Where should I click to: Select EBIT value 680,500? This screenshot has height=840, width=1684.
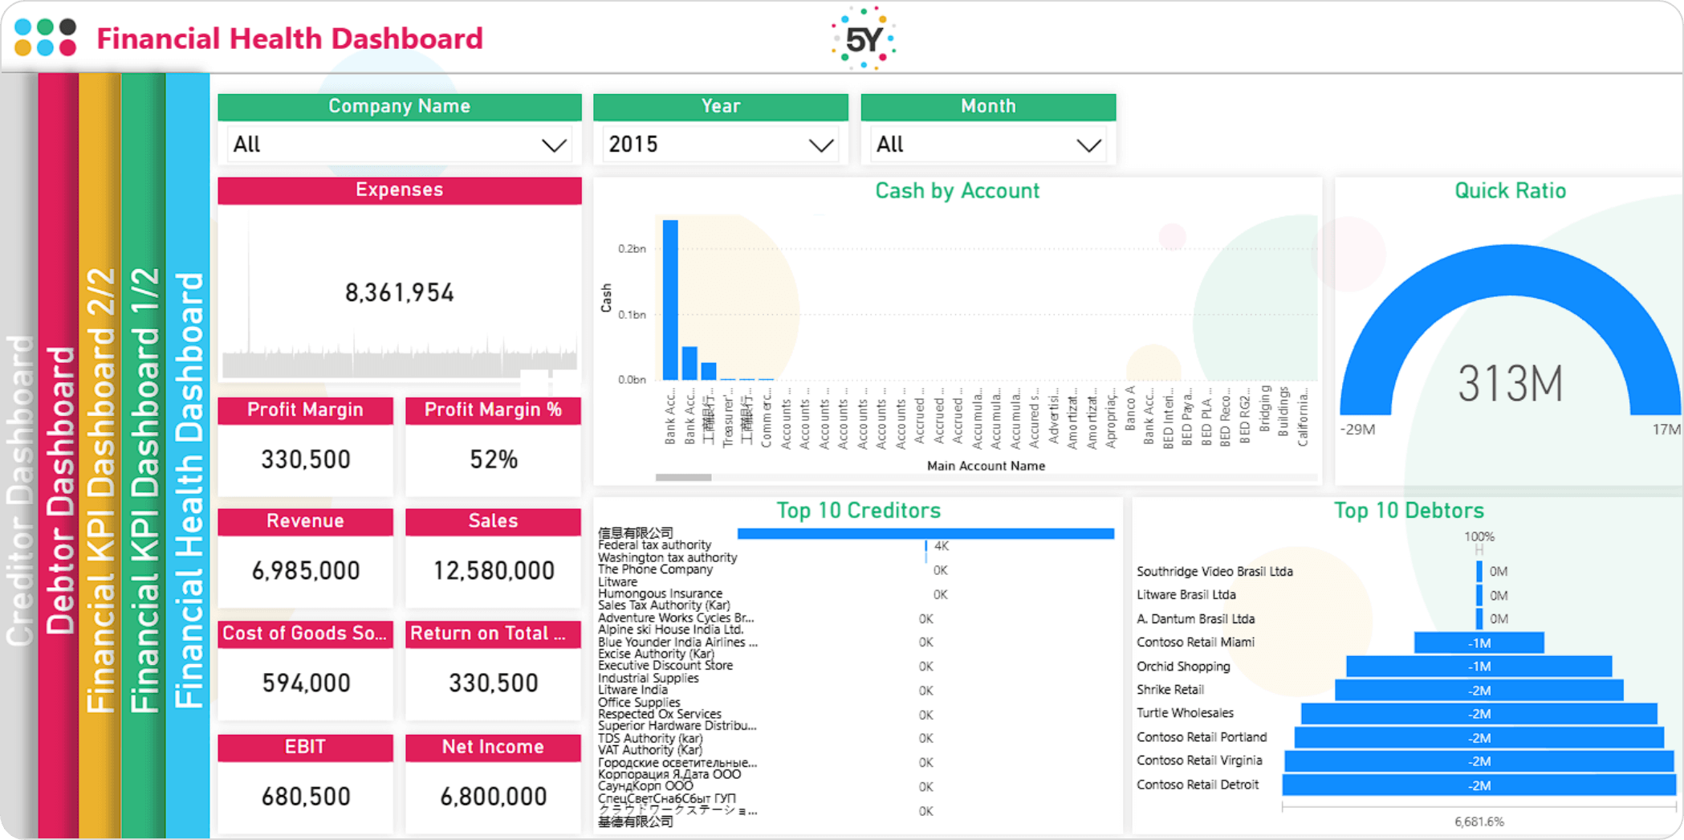(x=306, y=797)
